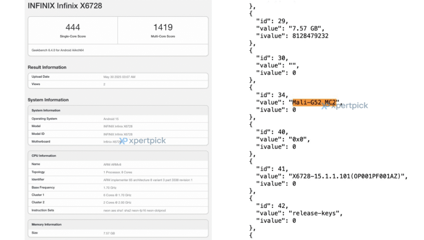424x240 pixels.
Task: Select the Android 15 operating system value
Action: [x=111, y=119]
